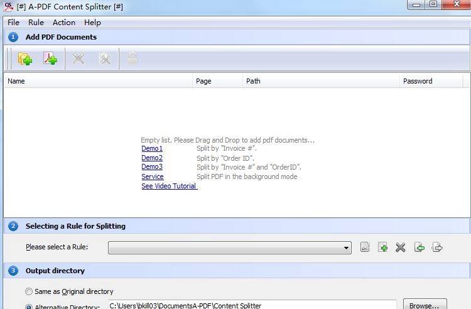Click the Add folder of PDFs icon
This screenshot has width=471, height=309.
(25, 58)
